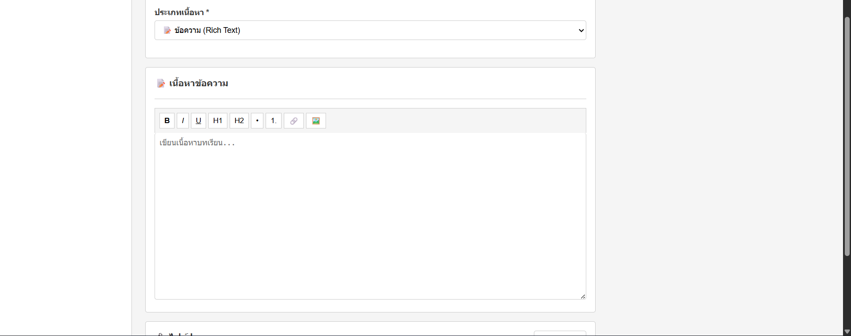Click the เนื้อหาข้อความ section heading
This screenshot has height=336, width=851.
[199, 84]
